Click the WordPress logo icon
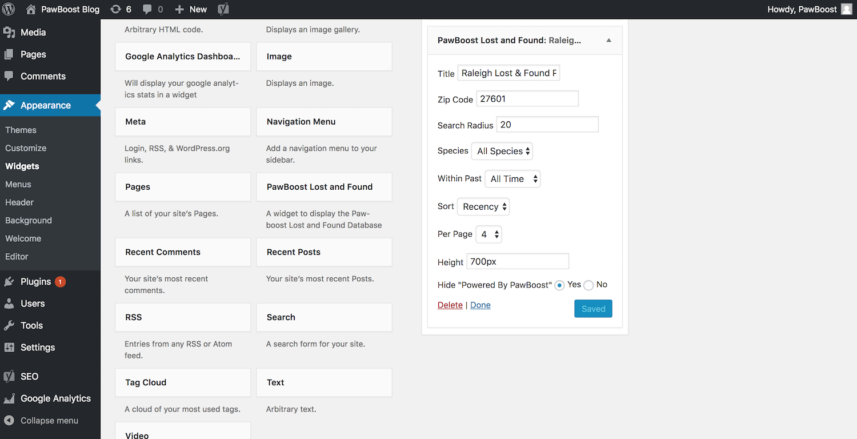 [9, 9]
